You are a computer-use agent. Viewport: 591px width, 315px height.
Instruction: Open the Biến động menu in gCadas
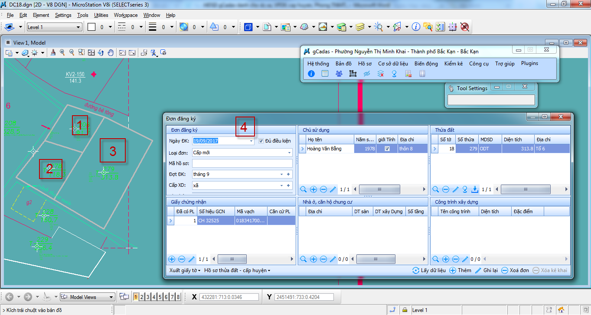[426, 63]
